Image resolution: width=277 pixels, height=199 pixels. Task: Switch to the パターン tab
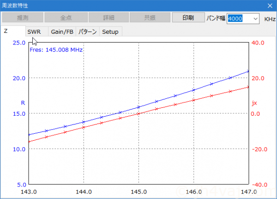tap(87, 31)
